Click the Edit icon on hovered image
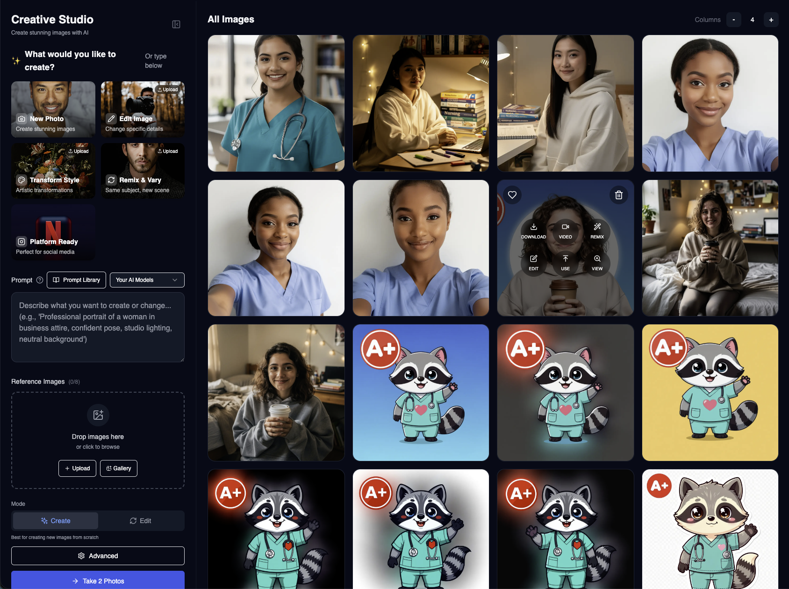This screenshot has width=789, height=589. (x=533, y=262)
